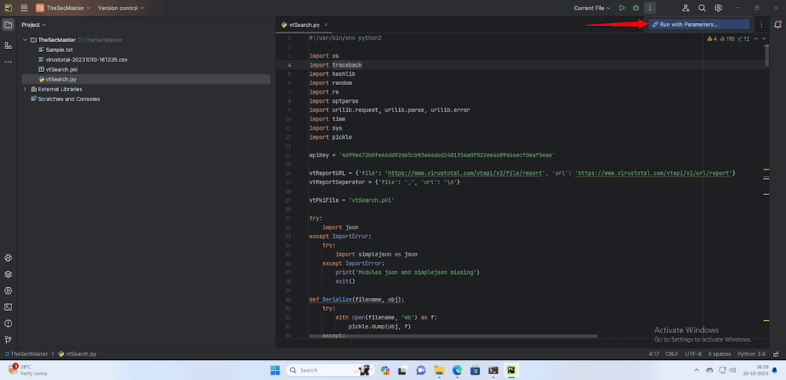The image size is (786, 380).
Task: Start the Debug bug icon
Action: point(636,8)
